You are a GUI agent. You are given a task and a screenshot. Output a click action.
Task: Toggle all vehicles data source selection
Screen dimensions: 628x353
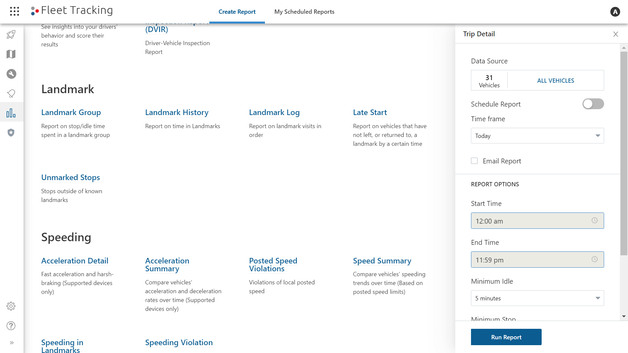[555, 80]
